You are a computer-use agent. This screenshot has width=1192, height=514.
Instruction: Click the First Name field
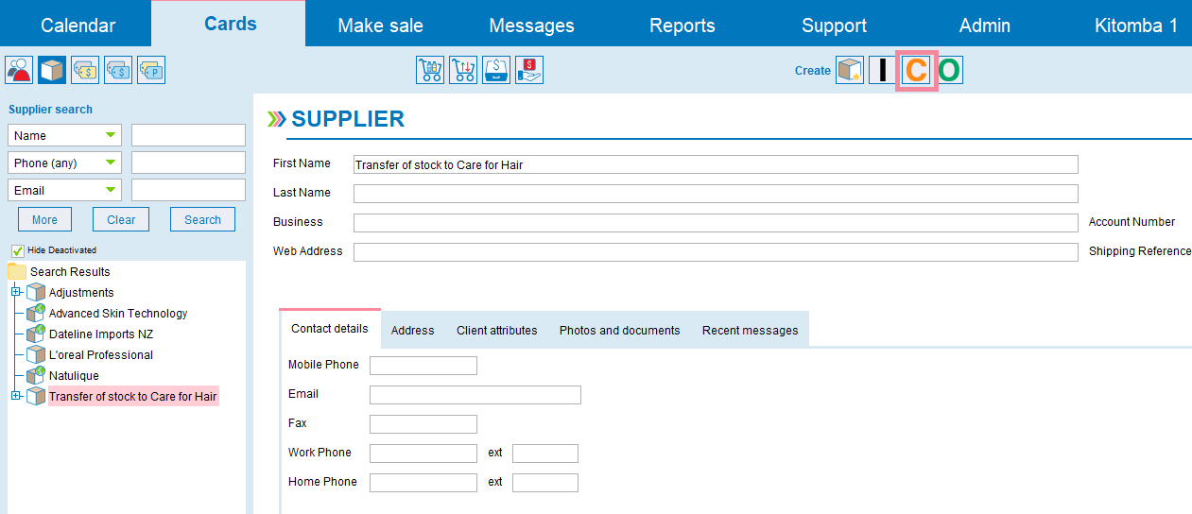point(716,164)
